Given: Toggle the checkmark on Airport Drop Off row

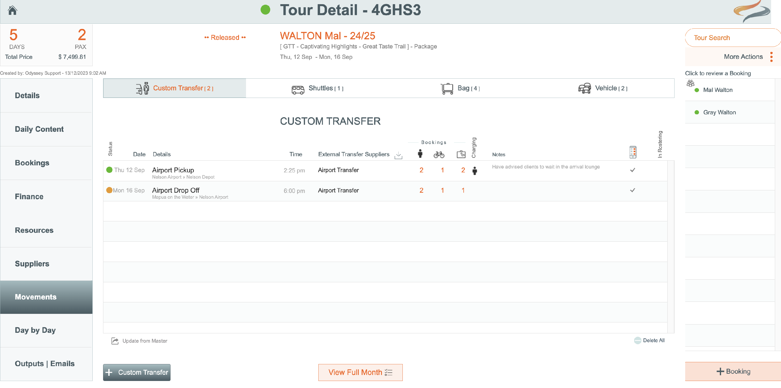Looking at the screenshot, I should (632, 190).
